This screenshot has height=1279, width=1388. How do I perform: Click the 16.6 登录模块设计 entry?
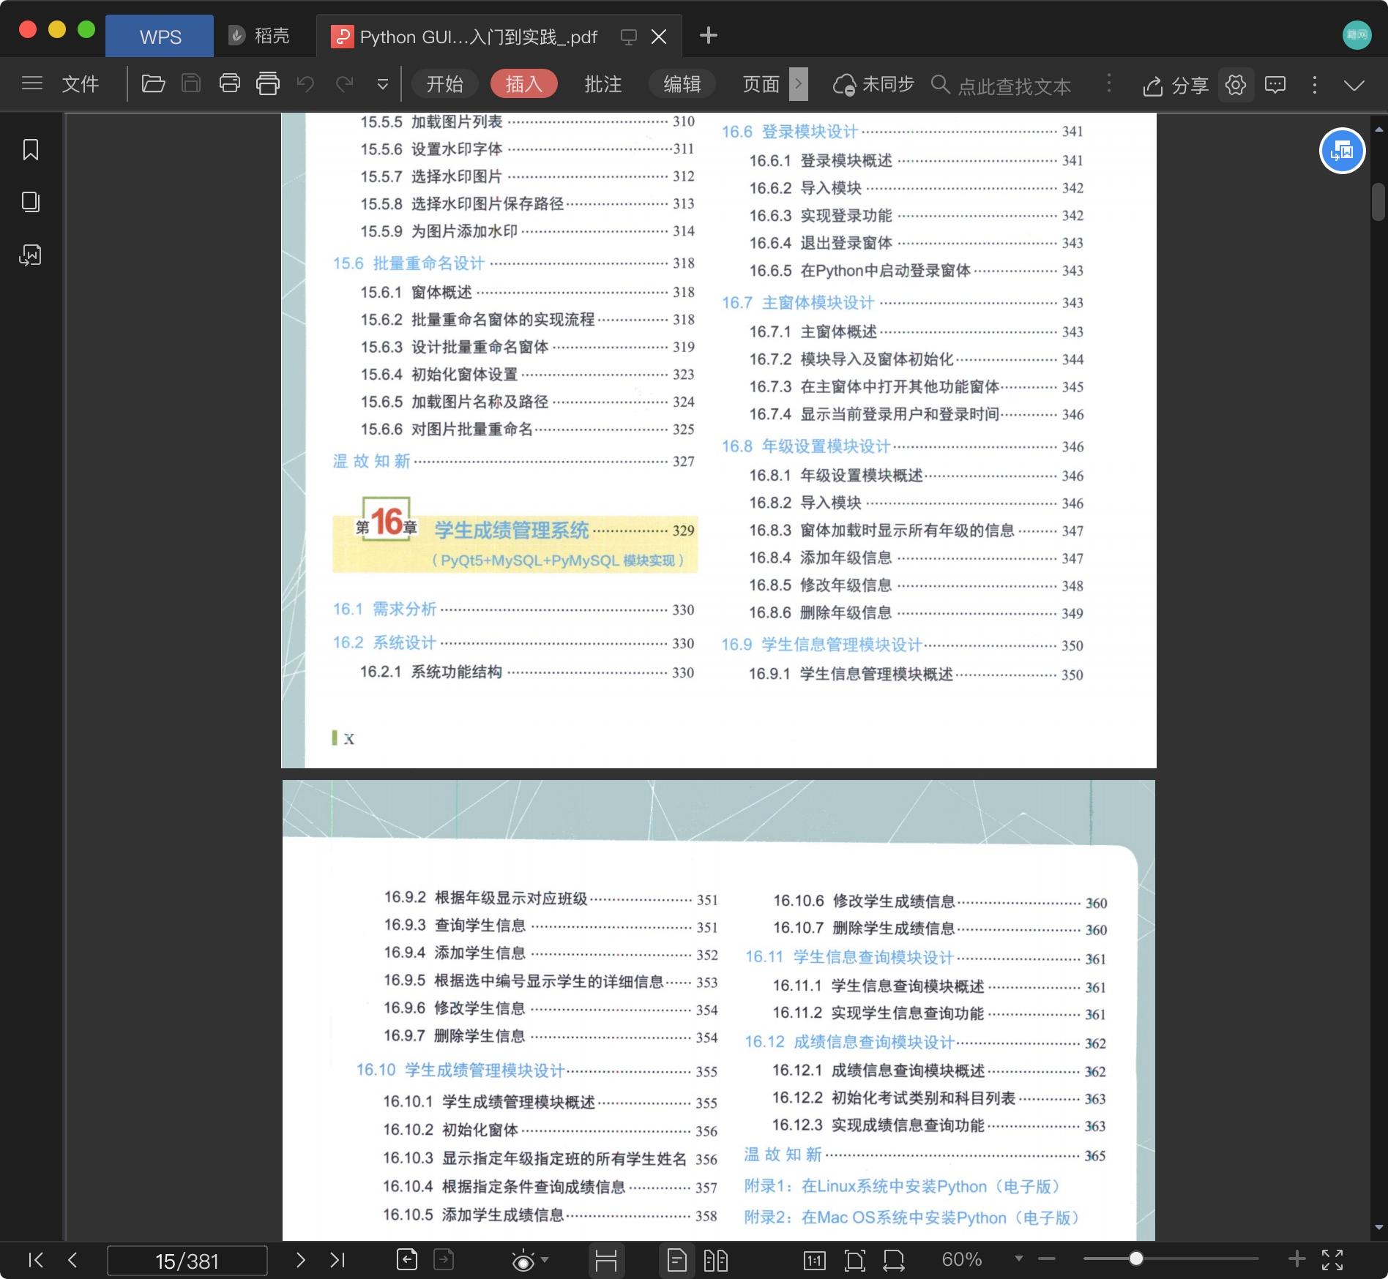click(x=789, y=132)
